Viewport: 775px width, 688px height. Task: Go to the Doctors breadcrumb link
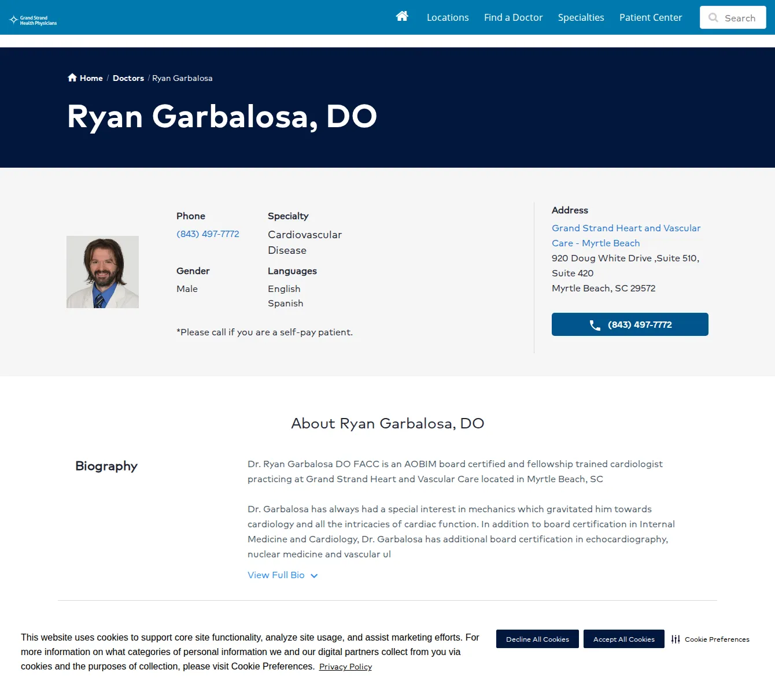coord(128,78)
